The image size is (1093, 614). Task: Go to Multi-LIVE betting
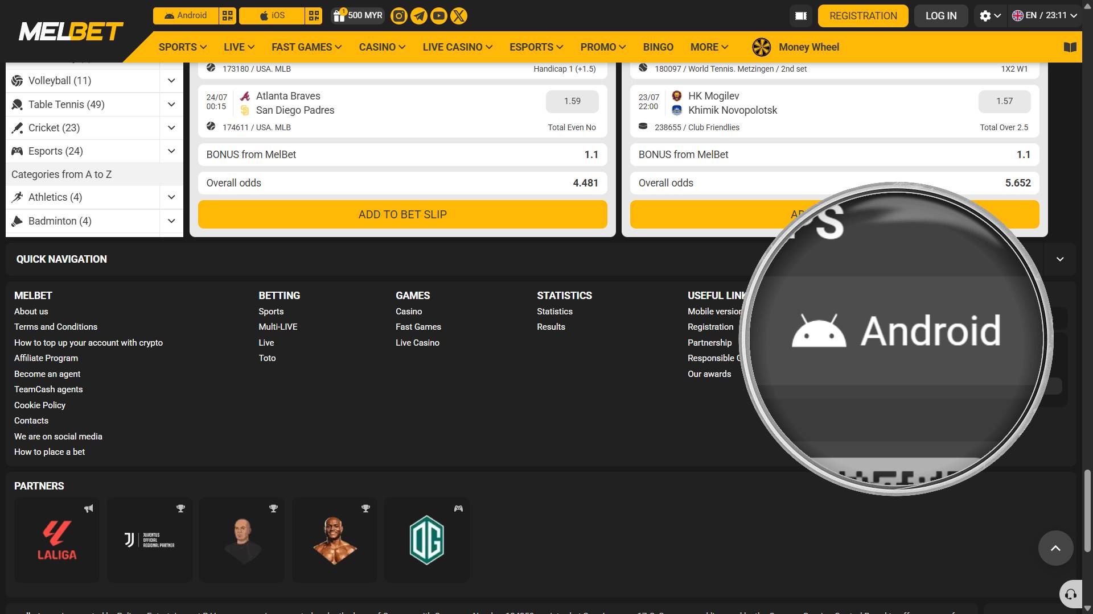tap(278, 327)
